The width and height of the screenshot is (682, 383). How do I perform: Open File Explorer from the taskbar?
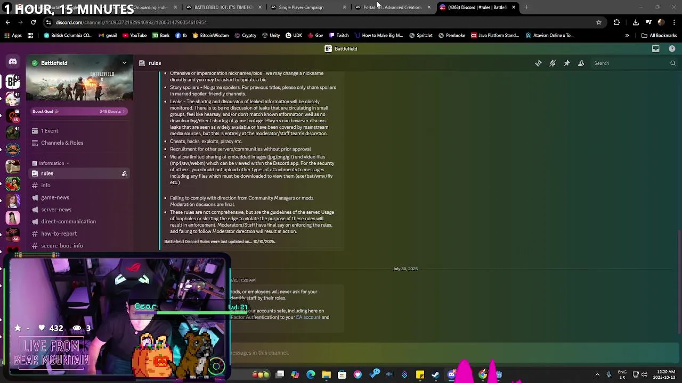(326, 374)
